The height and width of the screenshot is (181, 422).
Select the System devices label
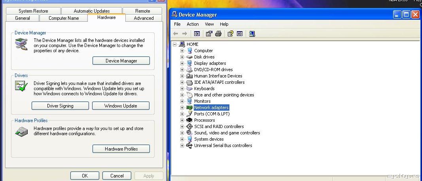pos(209,139)
